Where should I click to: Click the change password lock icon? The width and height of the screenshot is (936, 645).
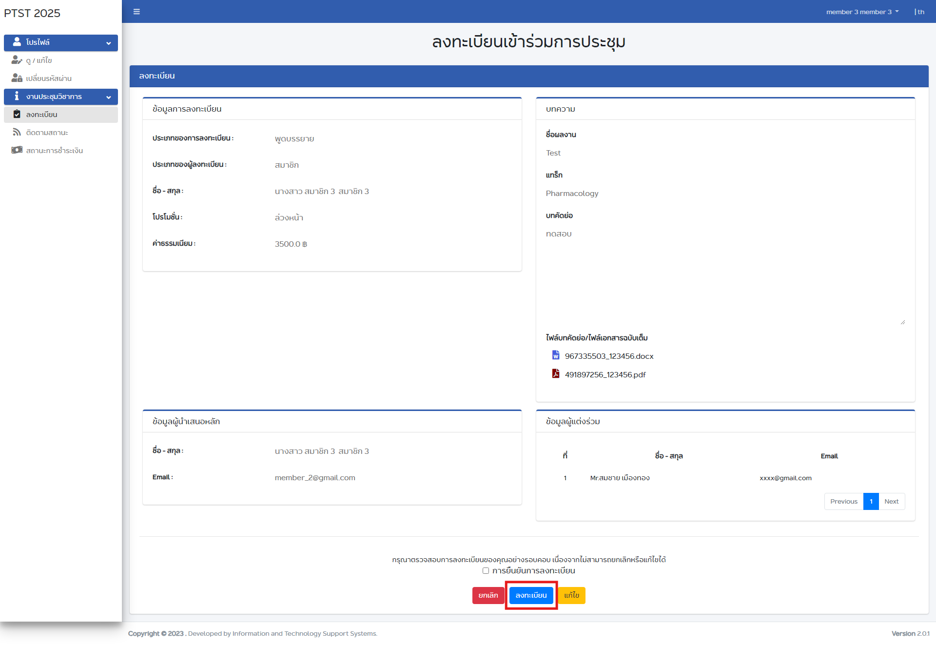coord(17,78)
